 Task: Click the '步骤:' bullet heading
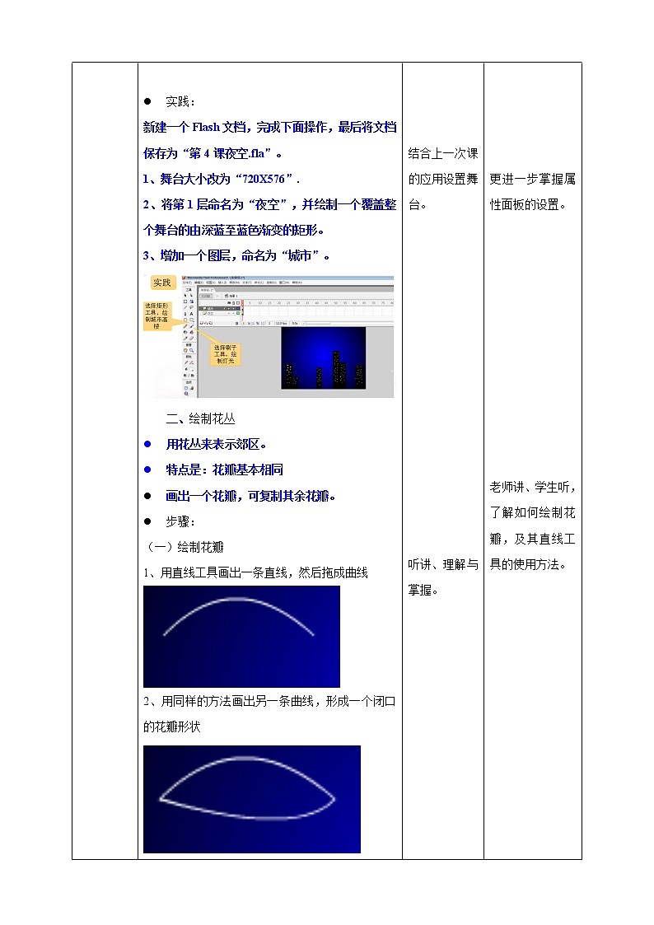click(180, 521)
